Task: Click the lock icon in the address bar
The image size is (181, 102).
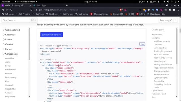Action: pyautogui.click(x=36, y=10)
